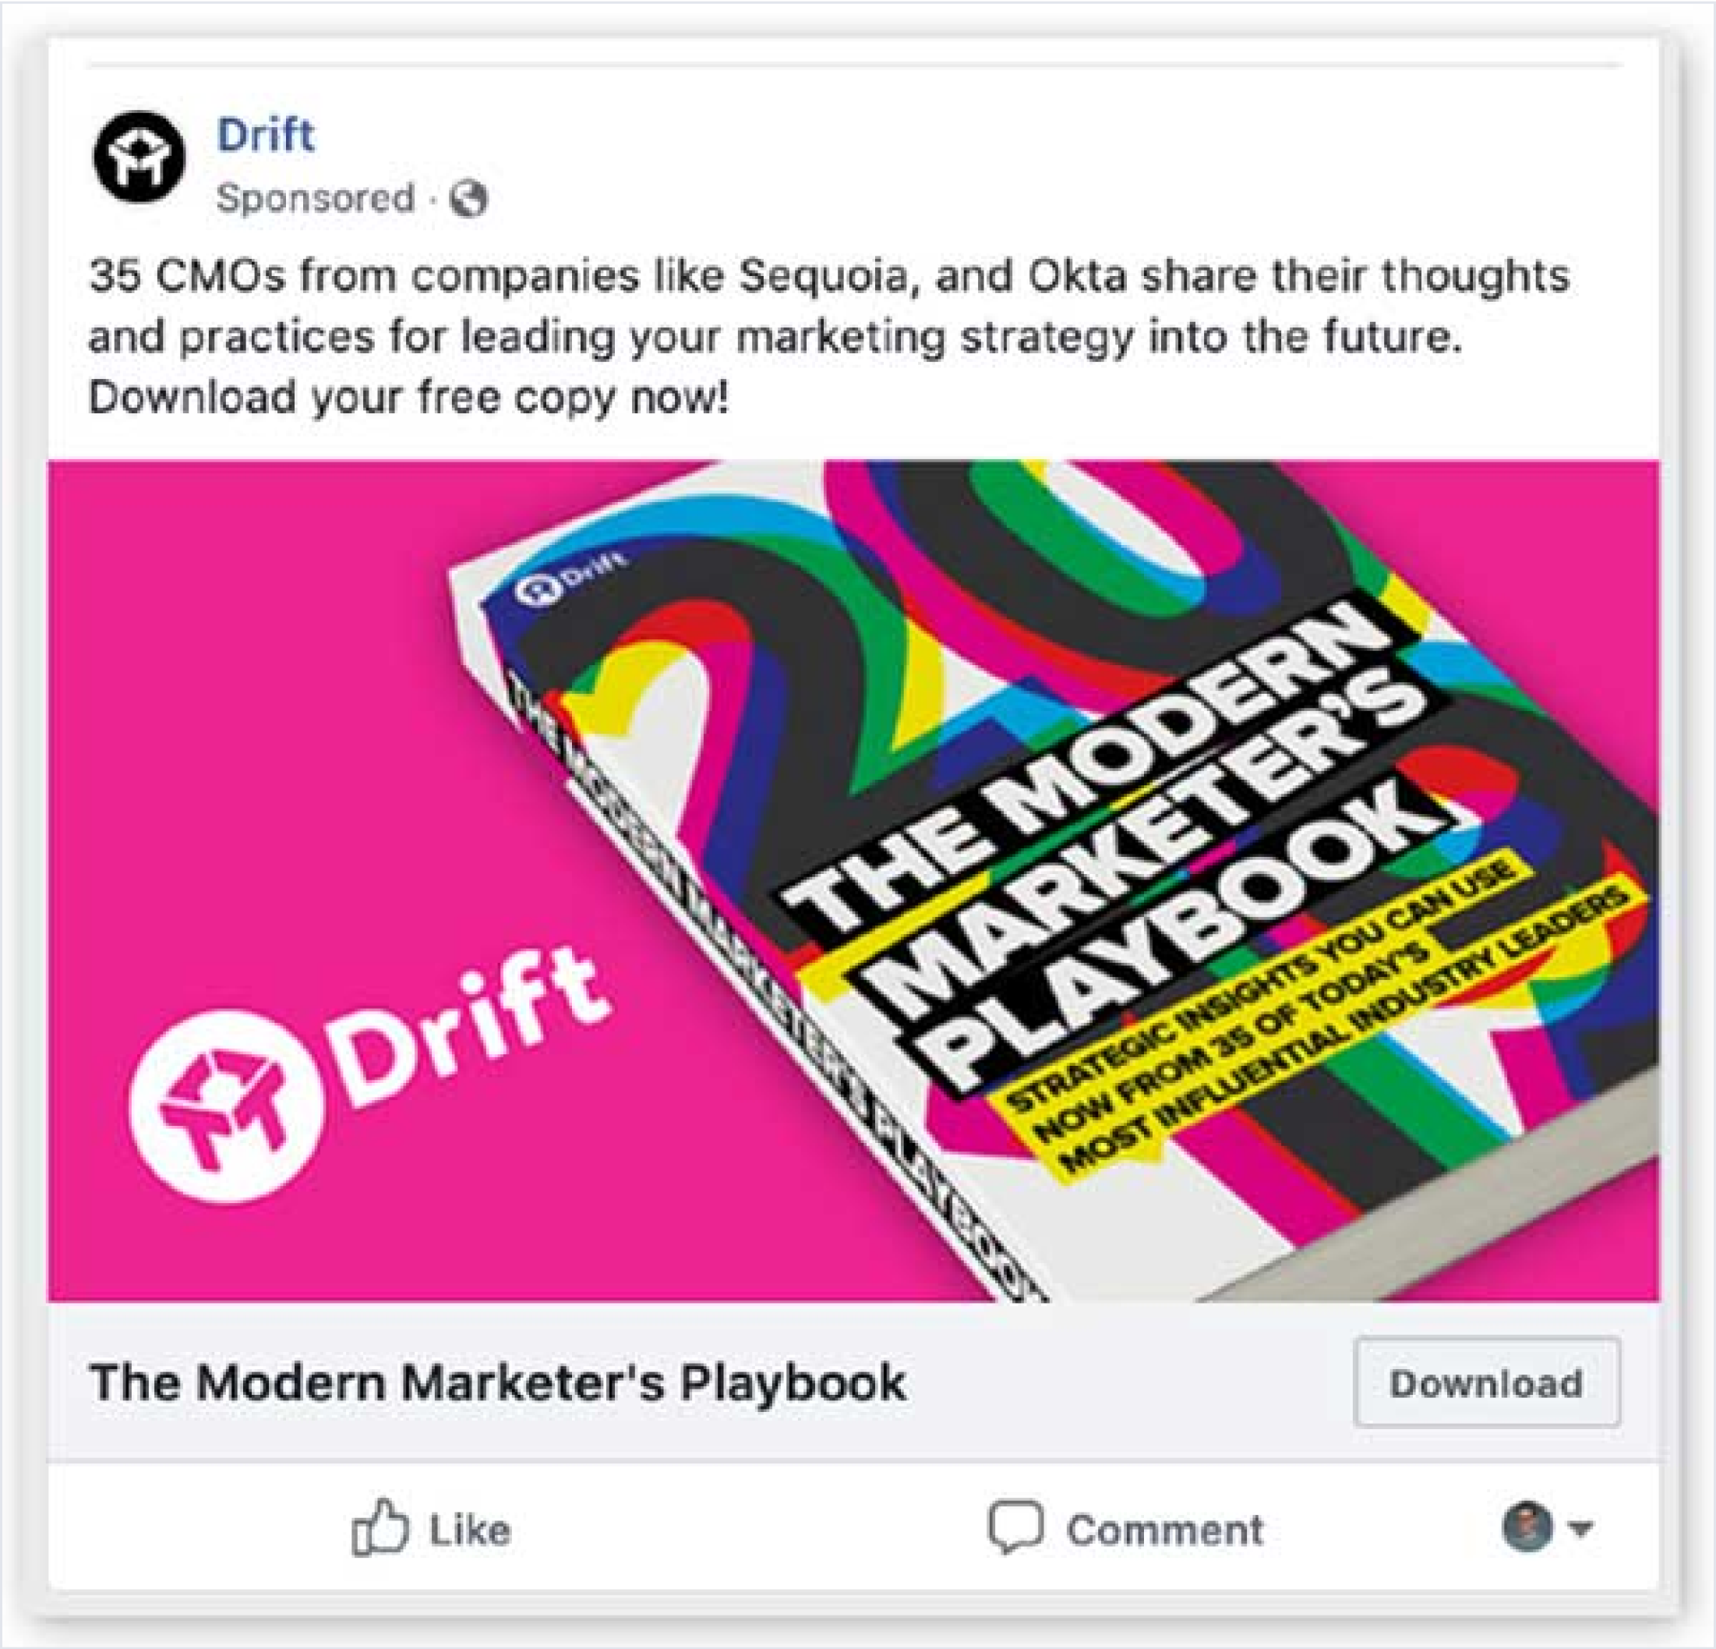Click the thumbs-up Like icon
1716x1649 pixels.
[380, 1527]
